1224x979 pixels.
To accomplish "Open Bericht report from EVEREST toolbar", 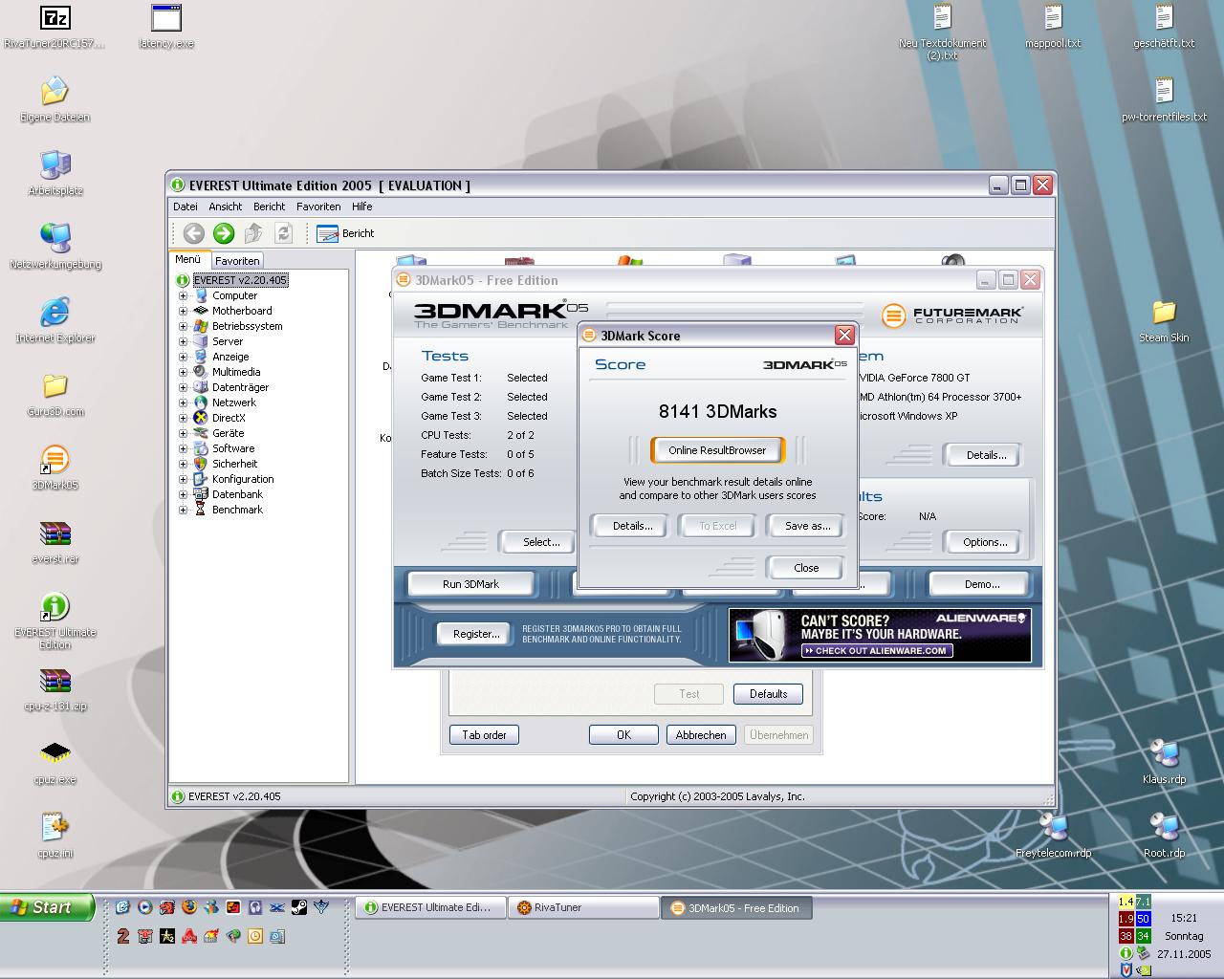I will (x=345, y=233).
